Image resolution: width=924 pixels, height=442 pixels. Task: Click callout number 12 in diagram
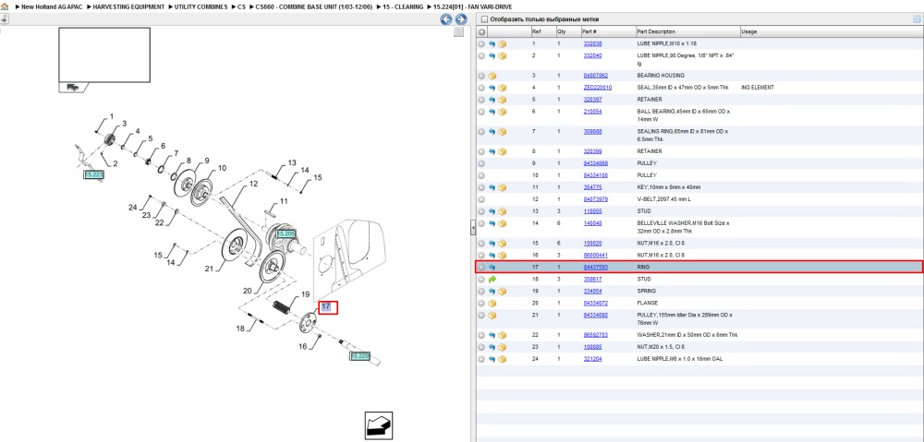pos(253,185)
